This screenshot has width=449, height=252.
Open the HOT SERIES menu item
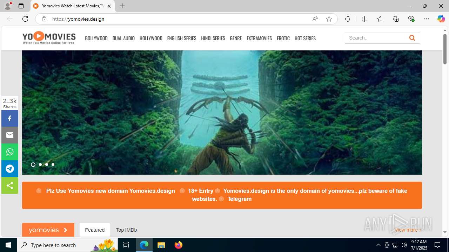305,38
